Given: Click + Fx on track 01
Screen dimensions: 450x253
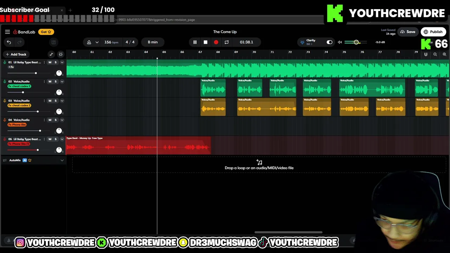Looking at the screenshot, I should tap(11, 67).
